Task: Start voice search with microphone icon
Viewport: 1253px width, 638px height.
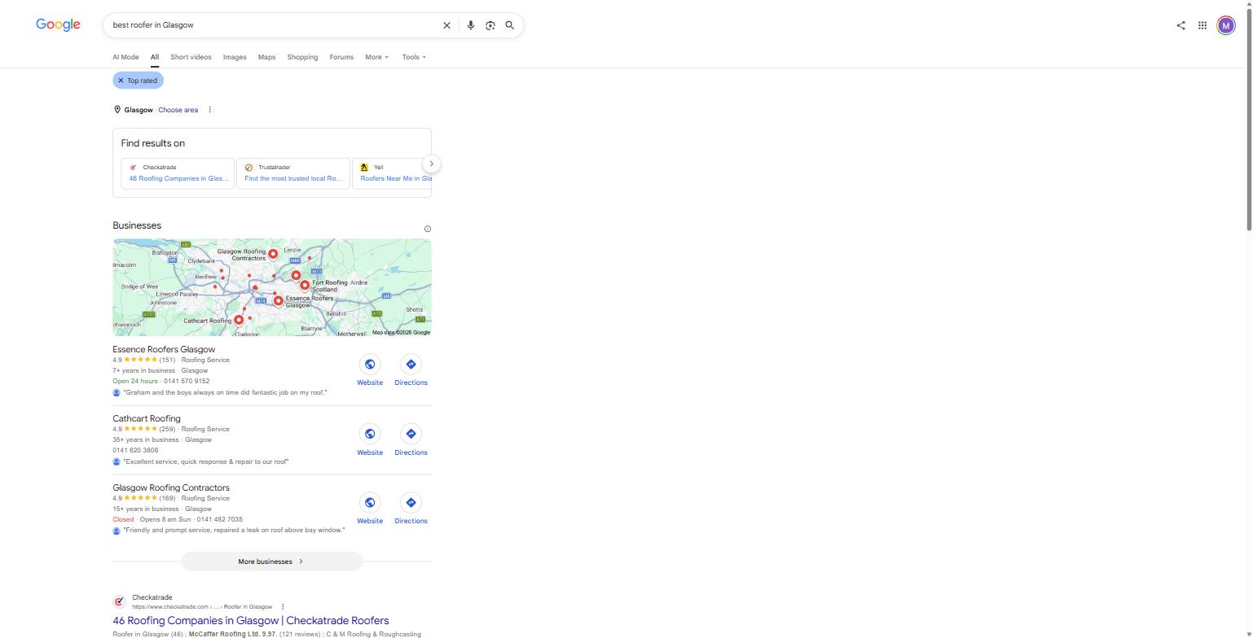Action: pos(470,25)
